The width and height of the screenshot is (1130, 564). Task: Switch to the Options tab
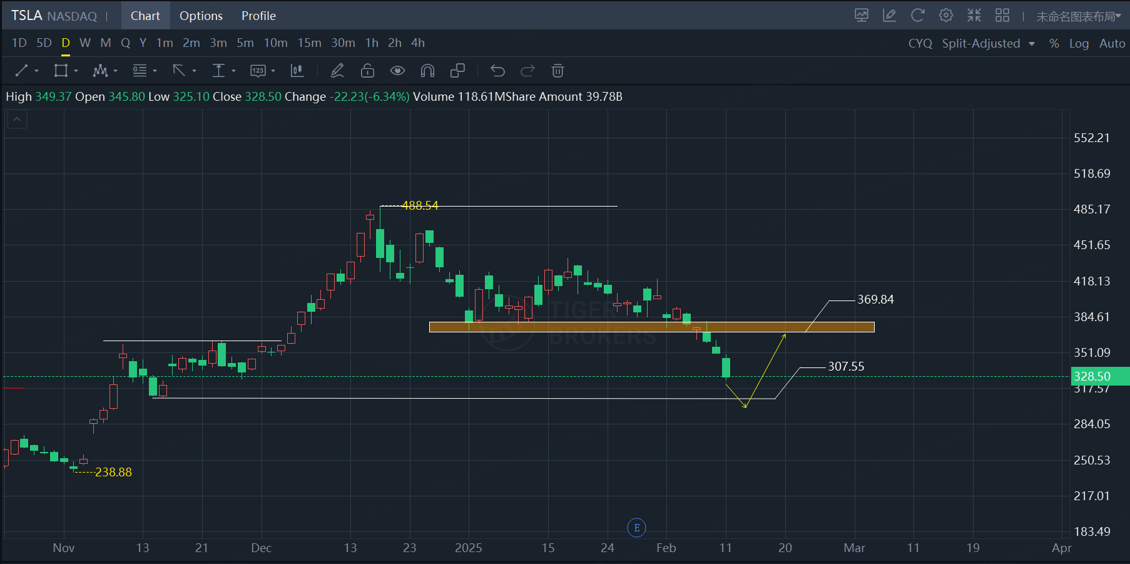(201, 16)
